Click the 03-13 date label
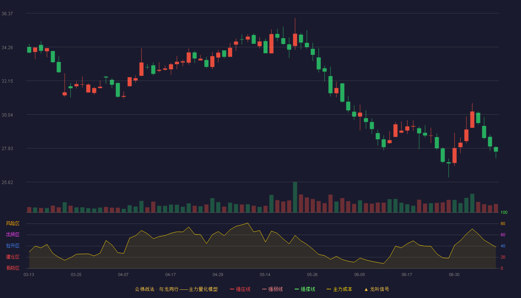The image size is (521, 298). tap(29, 275)
